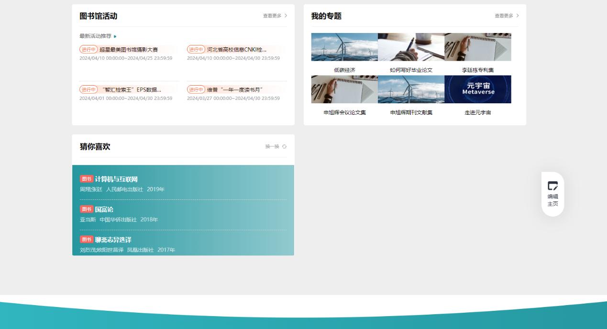Click the 图书 tag before 国富论

tap(86, 209)
